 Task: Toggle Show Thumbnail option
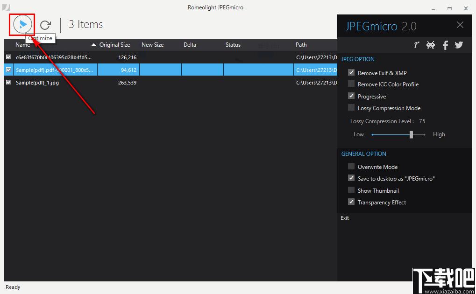pyautogui.click(x=351, y=190)
